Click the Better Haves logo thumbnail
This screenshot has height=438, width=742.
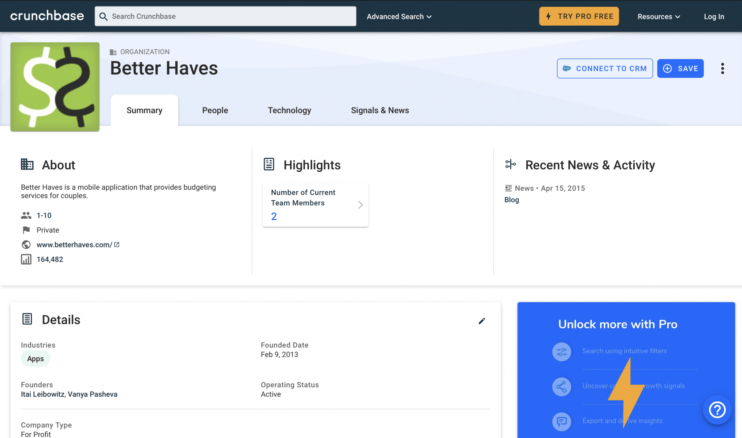(x=55, y=87)
